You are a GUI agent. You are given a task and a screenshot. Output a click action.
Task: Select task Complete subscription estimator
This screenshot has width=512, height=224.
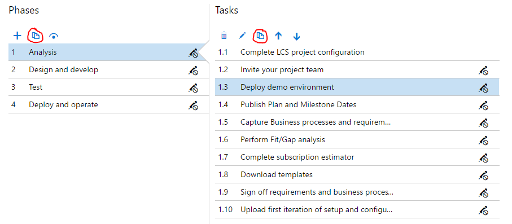357,157
